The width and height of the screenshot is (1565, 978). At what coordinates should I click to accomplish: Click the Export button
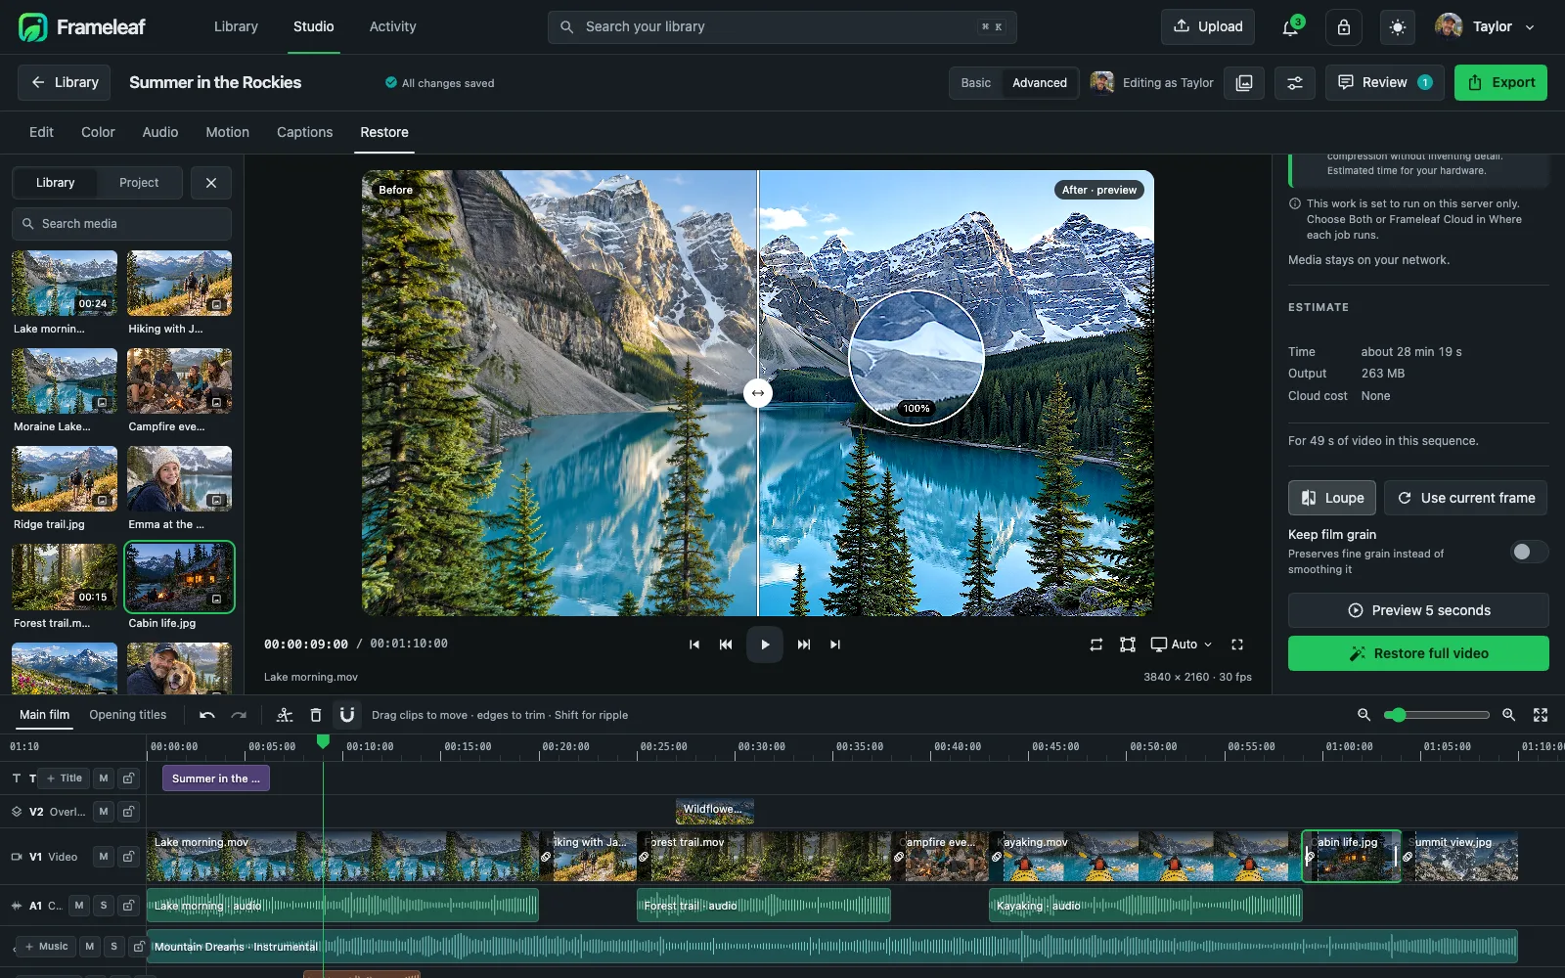(1500, 83)
